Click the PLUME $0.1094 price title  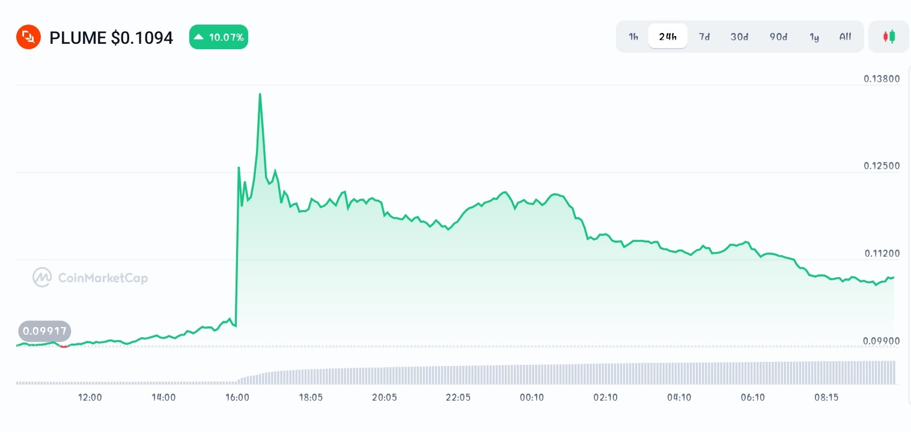point(111,38)
